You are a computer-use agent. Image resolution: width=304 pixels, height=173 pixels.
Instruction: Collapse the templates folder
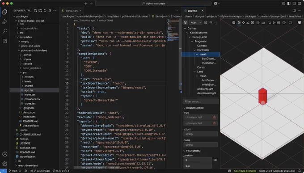pyautogui.click(x=17, y=37)
